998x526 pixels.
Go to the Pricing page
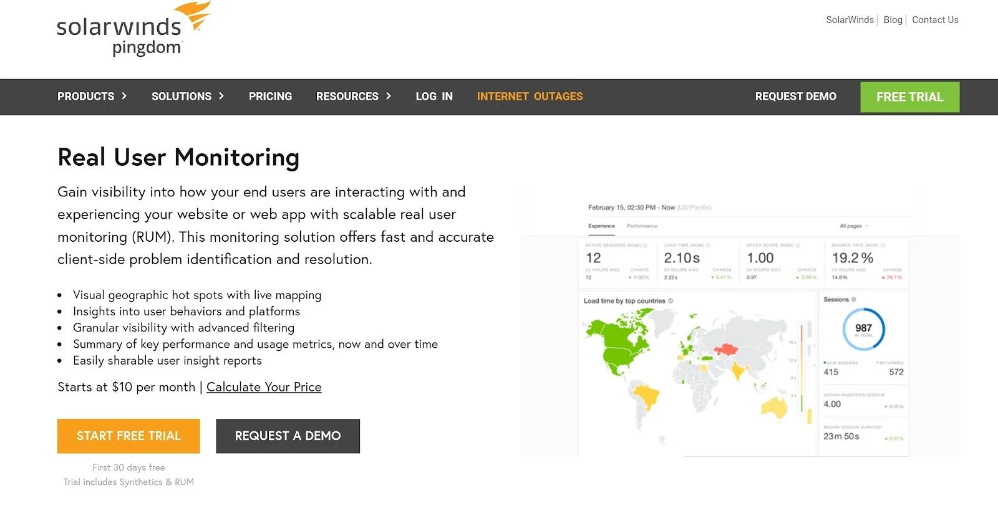click(x=270, y=97)
